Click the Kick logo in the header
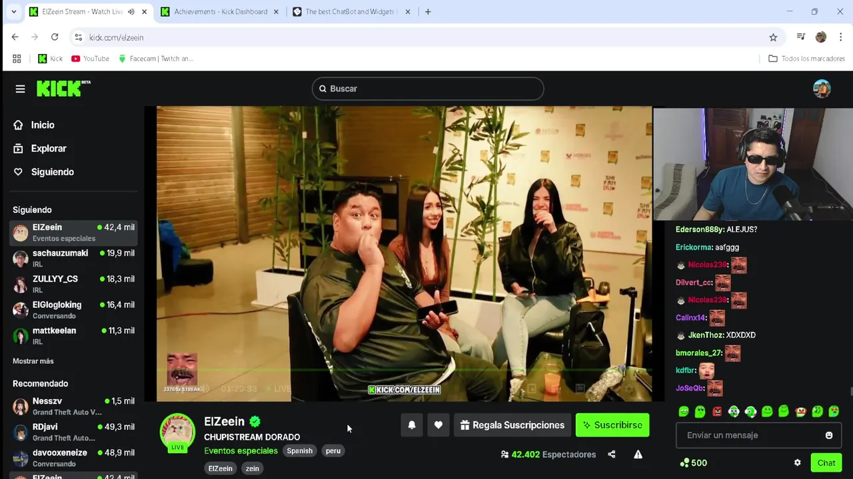The height and width of the screenshot is (479, 853). click(63, 88)
